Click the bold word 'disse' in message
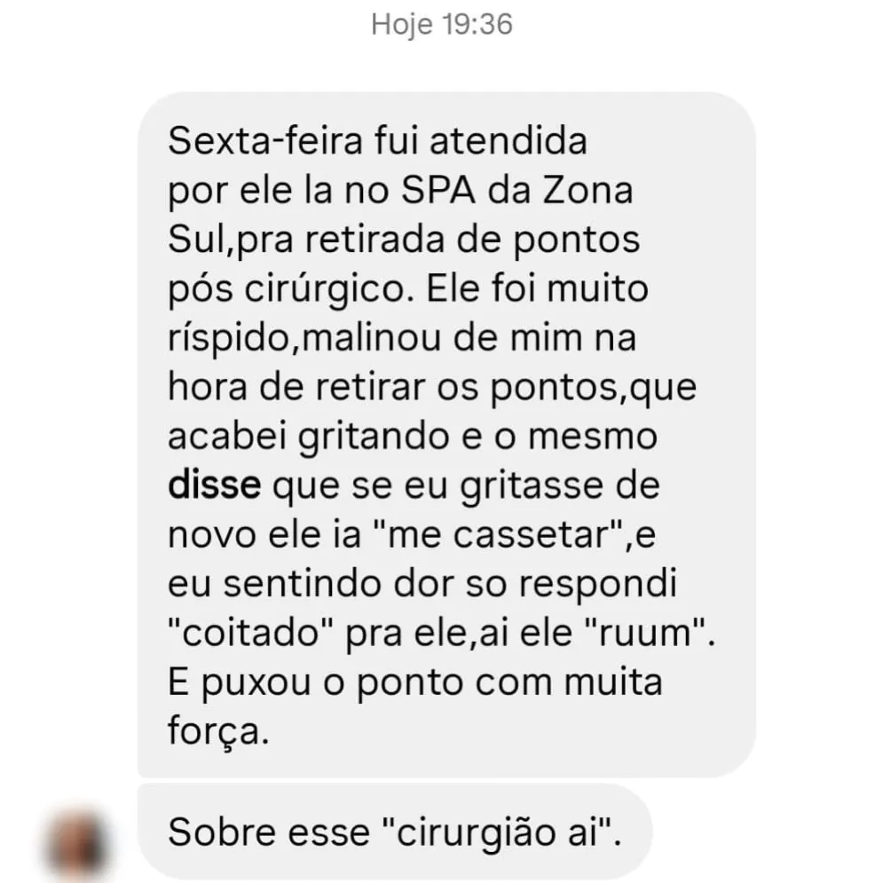 (x=215, y=485)
